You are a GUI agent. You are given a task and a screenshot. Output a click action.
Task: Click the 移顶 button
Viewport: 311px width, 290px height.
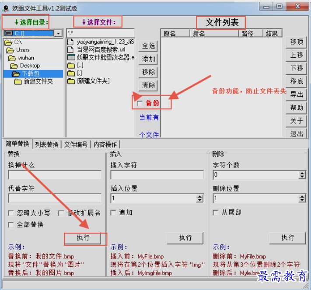pos(296,42)
